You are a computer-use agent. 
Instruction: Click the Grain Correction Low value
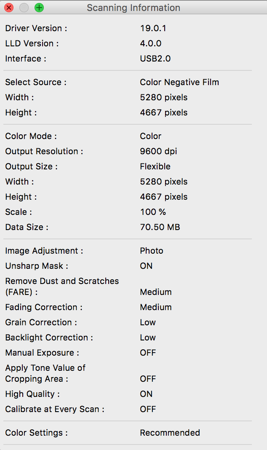click(x=148, y=322)
